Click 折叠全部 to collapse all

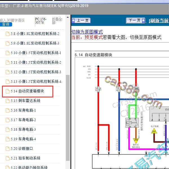tap(57, 21)
